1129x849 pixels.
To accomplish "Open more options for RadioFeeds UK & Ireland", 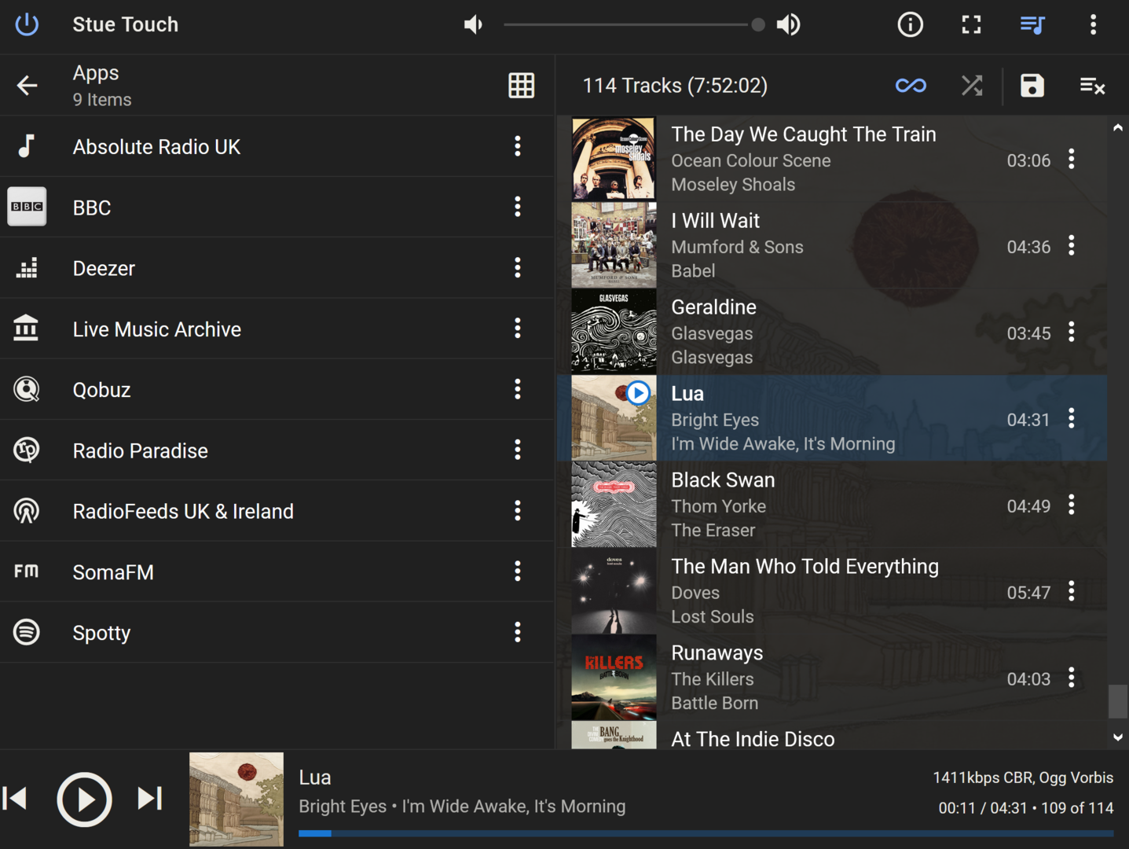I will (517, 511).
